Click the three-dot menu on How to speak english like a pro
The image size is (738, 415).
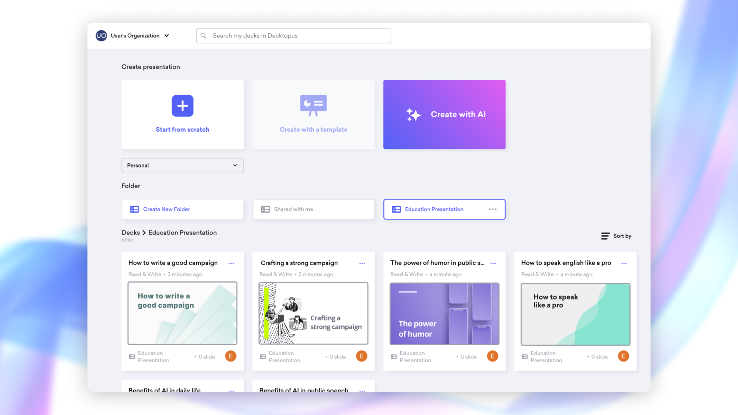click(624, 263)
